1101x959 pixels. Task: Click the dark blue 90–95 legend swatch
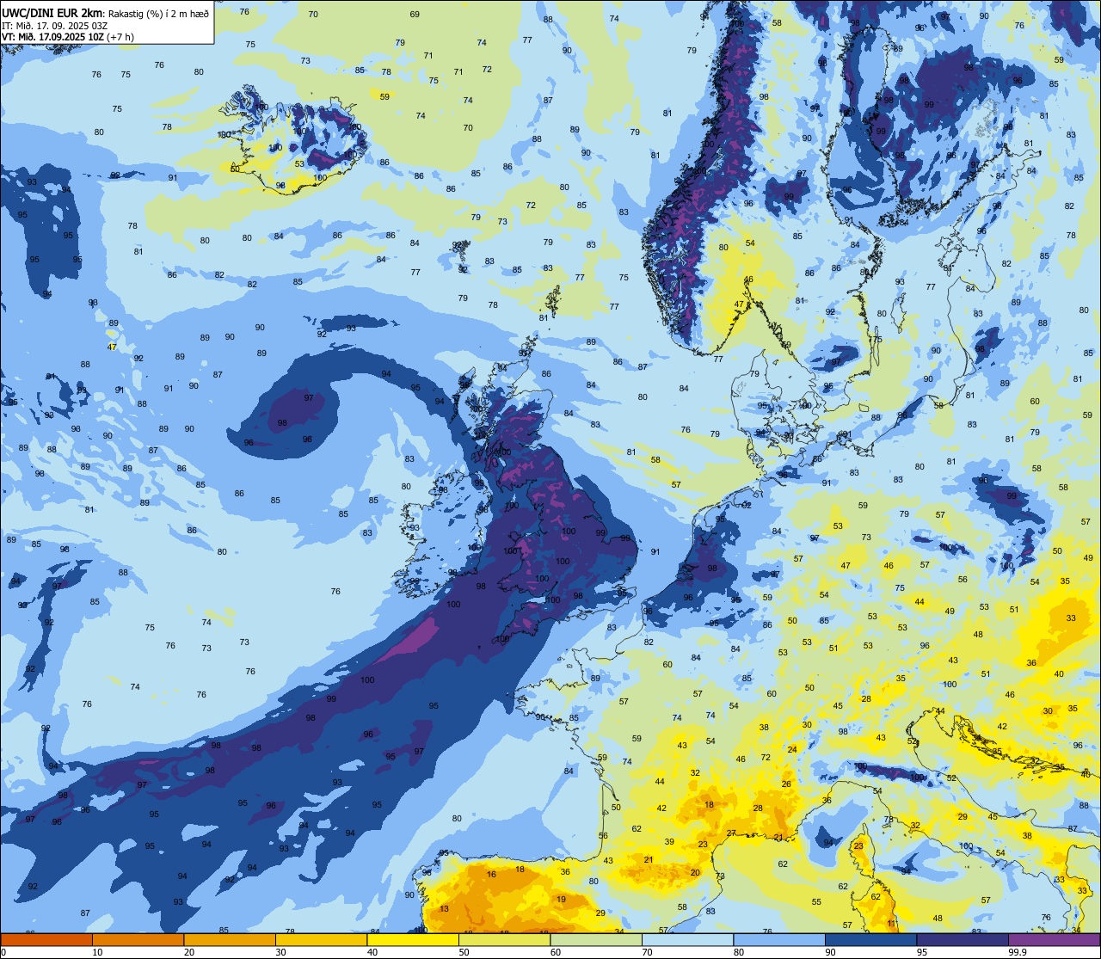870,939
